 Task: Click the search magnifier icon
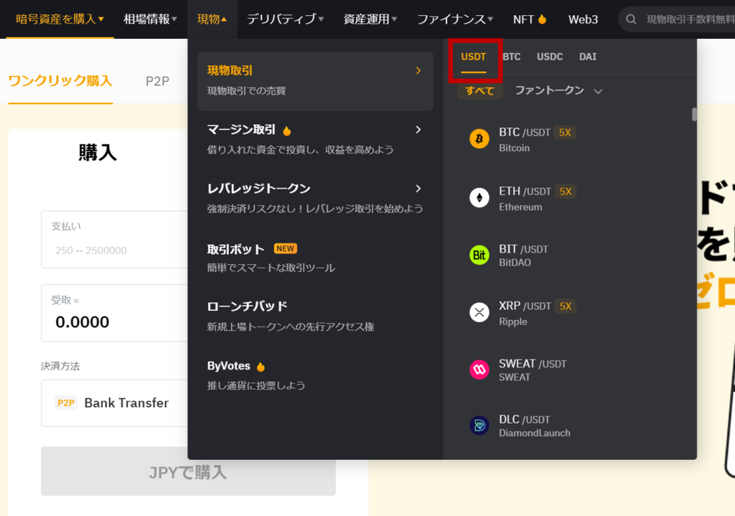[x=632, y=19]
